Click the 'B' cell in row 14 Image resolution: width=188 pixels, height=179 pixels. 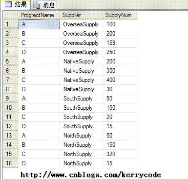(39, 145)
